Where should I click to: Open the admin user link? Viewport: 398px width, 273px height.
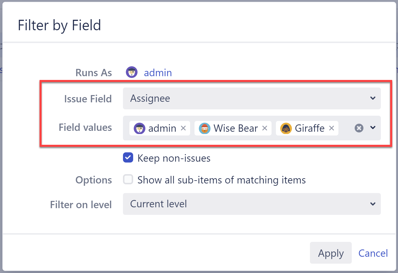(158, 72)
